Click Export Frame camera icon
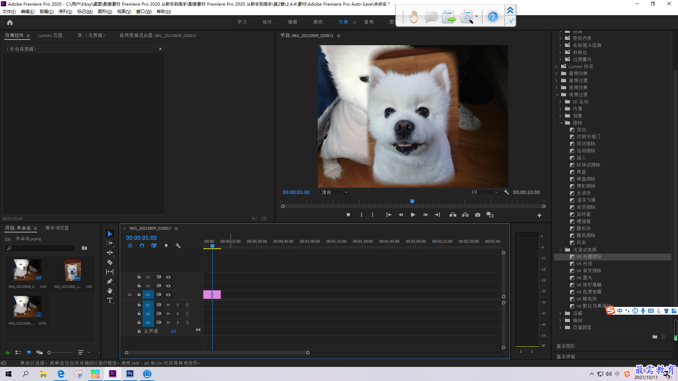 pyautogui.click(x=478, y=215)
